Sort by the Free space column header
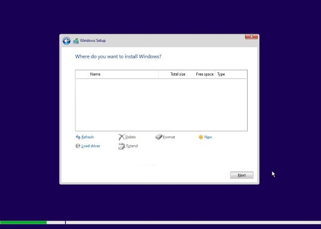321x229 pixels. pos(201,75)
